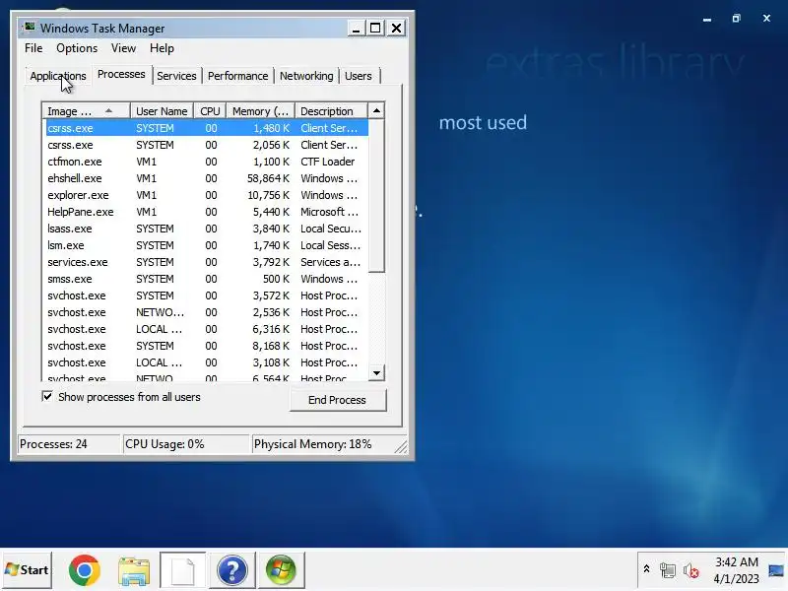Click the Processes: 24 status entry
Viewport: 788px width, 591px height.
point(69,444)
